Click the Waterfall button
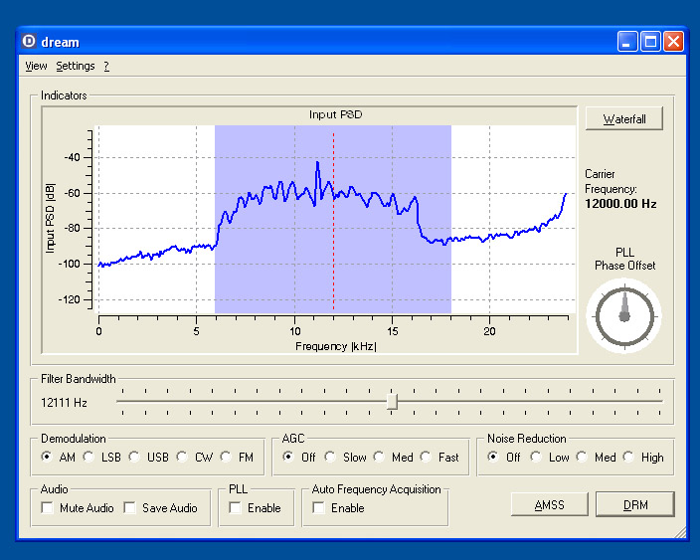 coord(623,118)
